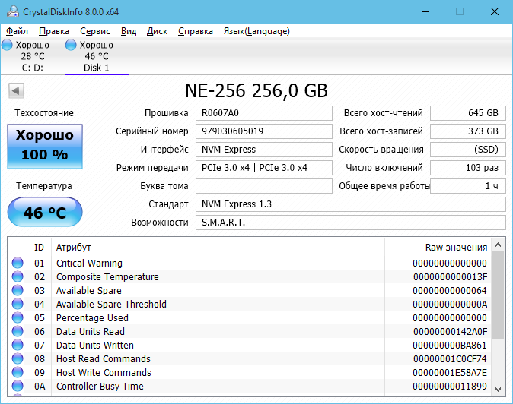Click status orb of Composite Temperature row

(x=18, y=276)
